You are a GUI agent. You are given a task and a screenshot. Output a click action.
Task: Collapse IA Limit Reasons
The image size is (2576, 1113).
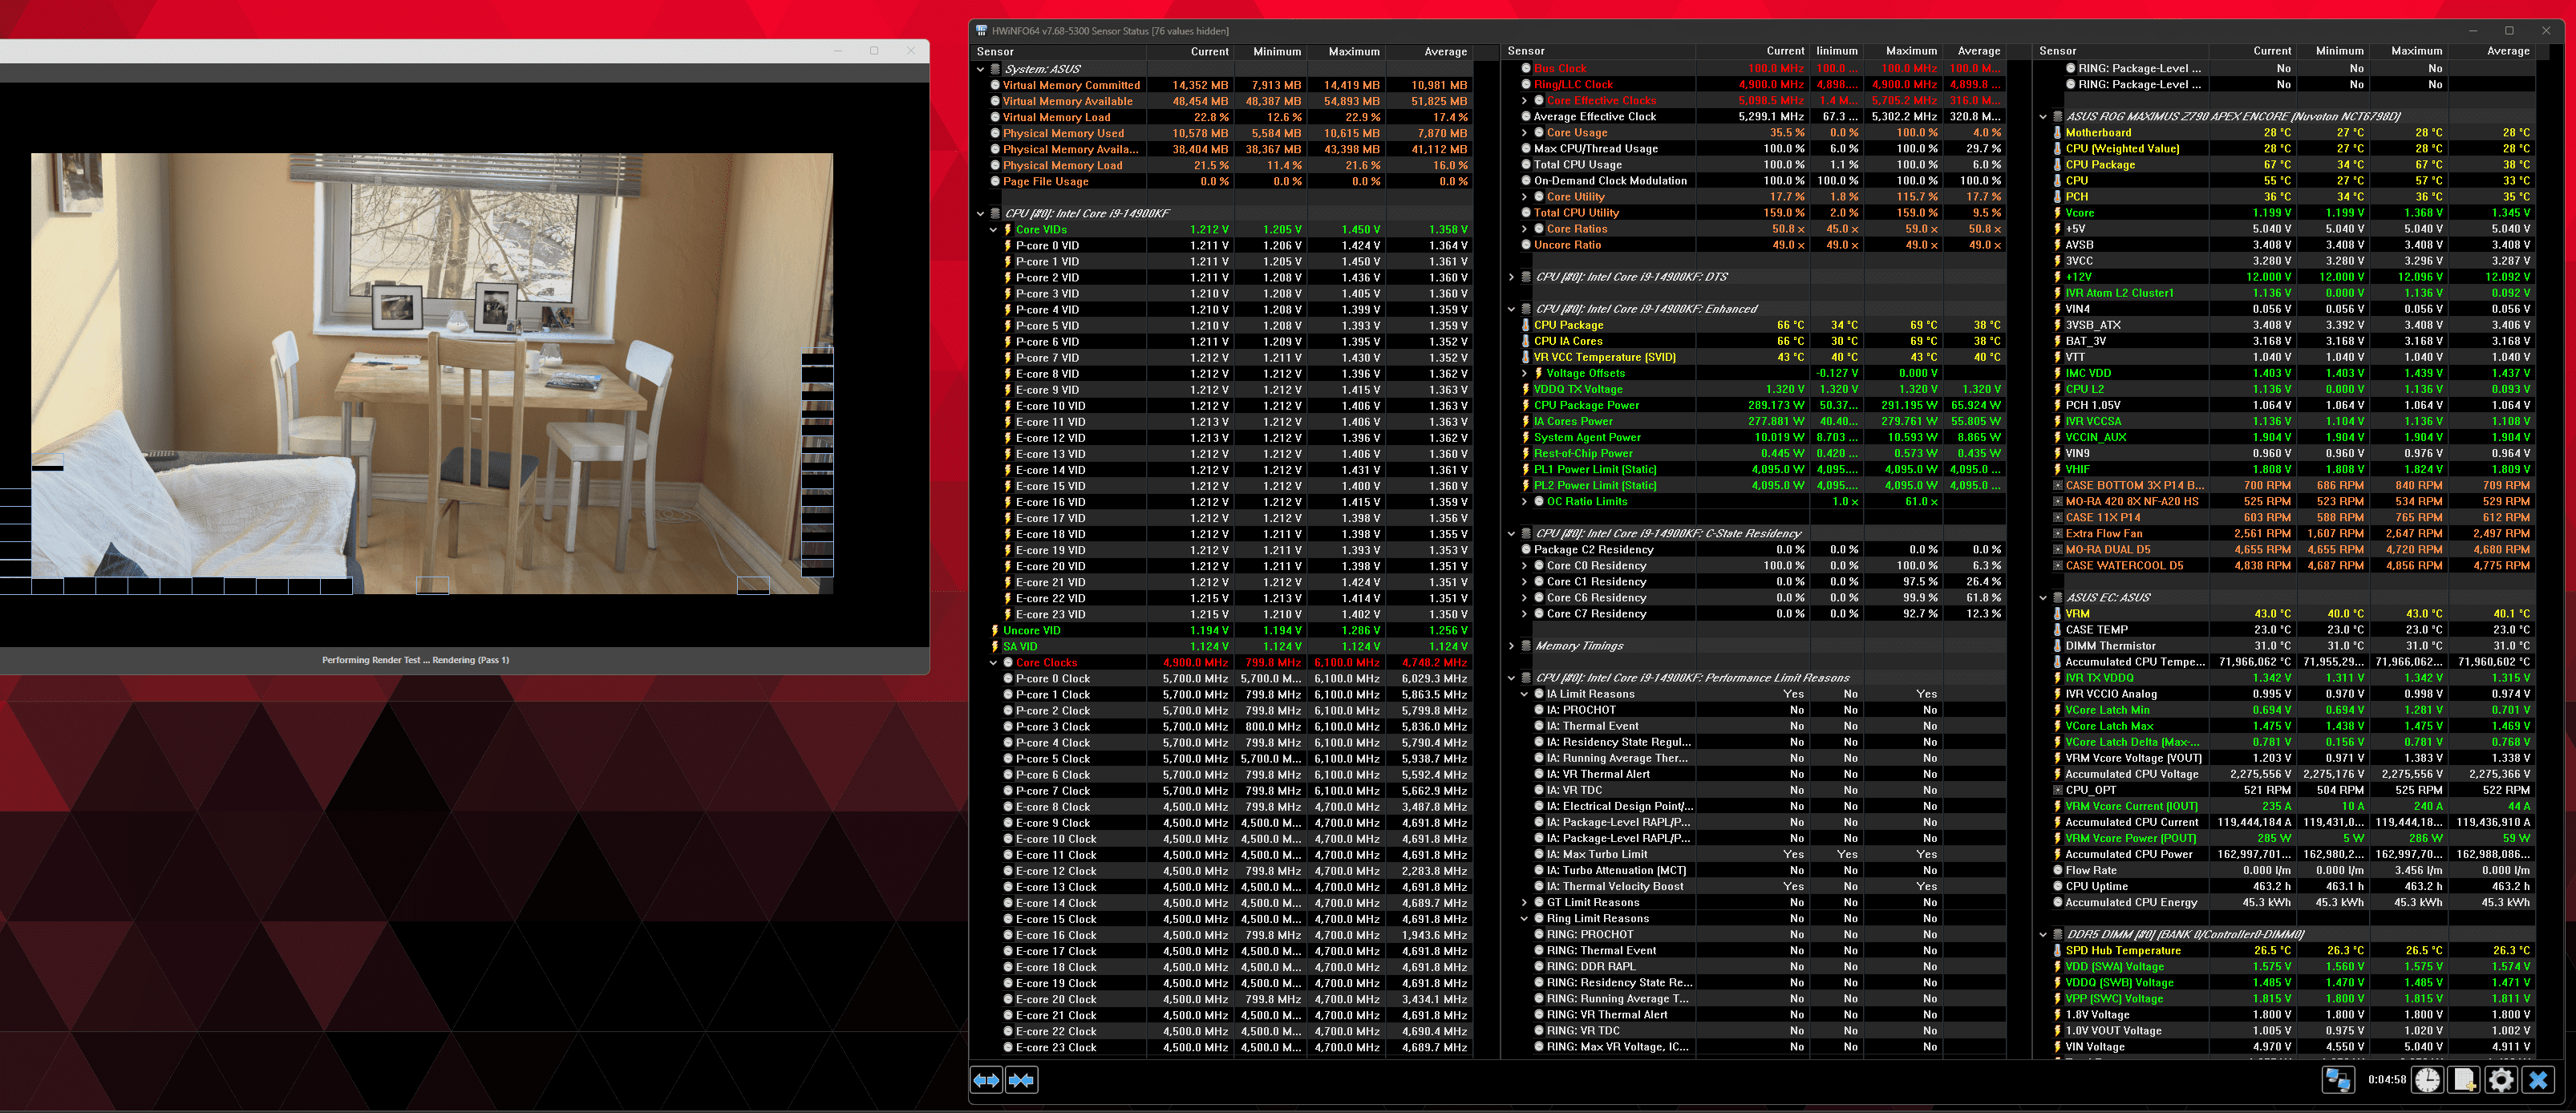pyautogui.click(x=1524, y=694)
